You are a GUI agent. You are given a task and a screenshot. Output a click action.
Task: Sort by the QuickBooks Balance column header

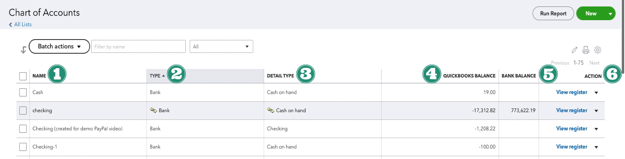click(469, 76)
